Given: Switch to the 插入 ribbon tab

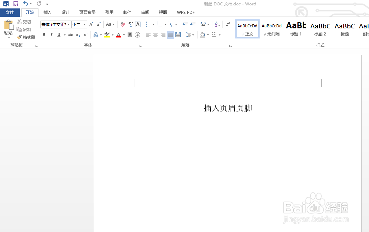Looking at the screenshot, I should 48,12.
